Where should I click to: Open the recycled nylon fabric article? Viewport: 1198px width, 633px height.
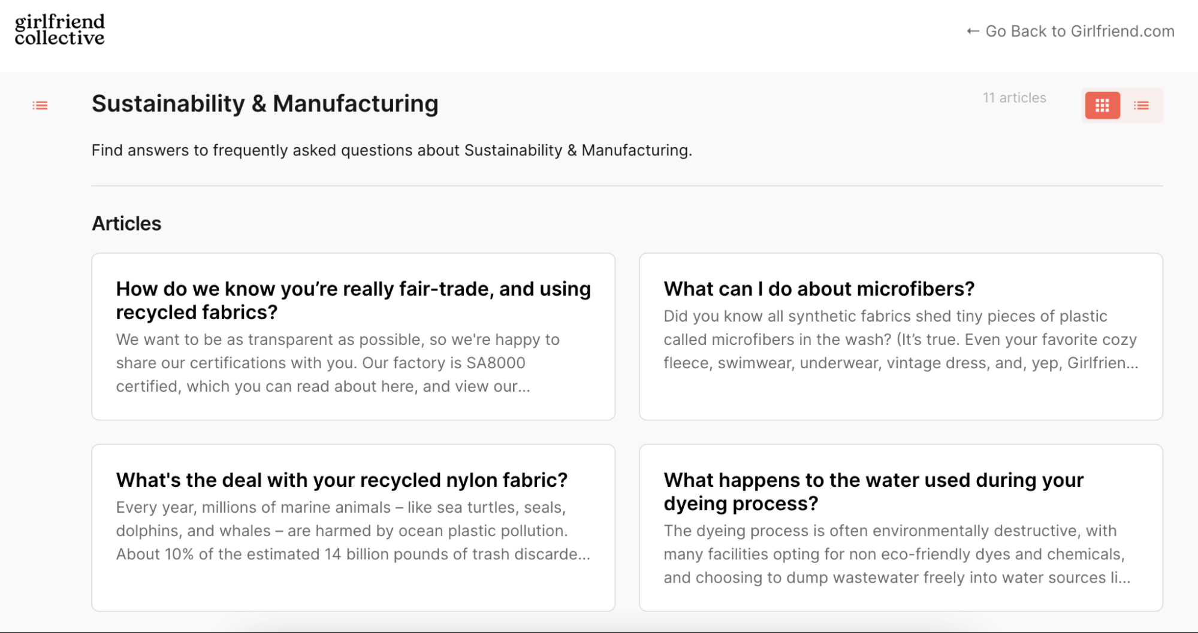pos(342,480)
